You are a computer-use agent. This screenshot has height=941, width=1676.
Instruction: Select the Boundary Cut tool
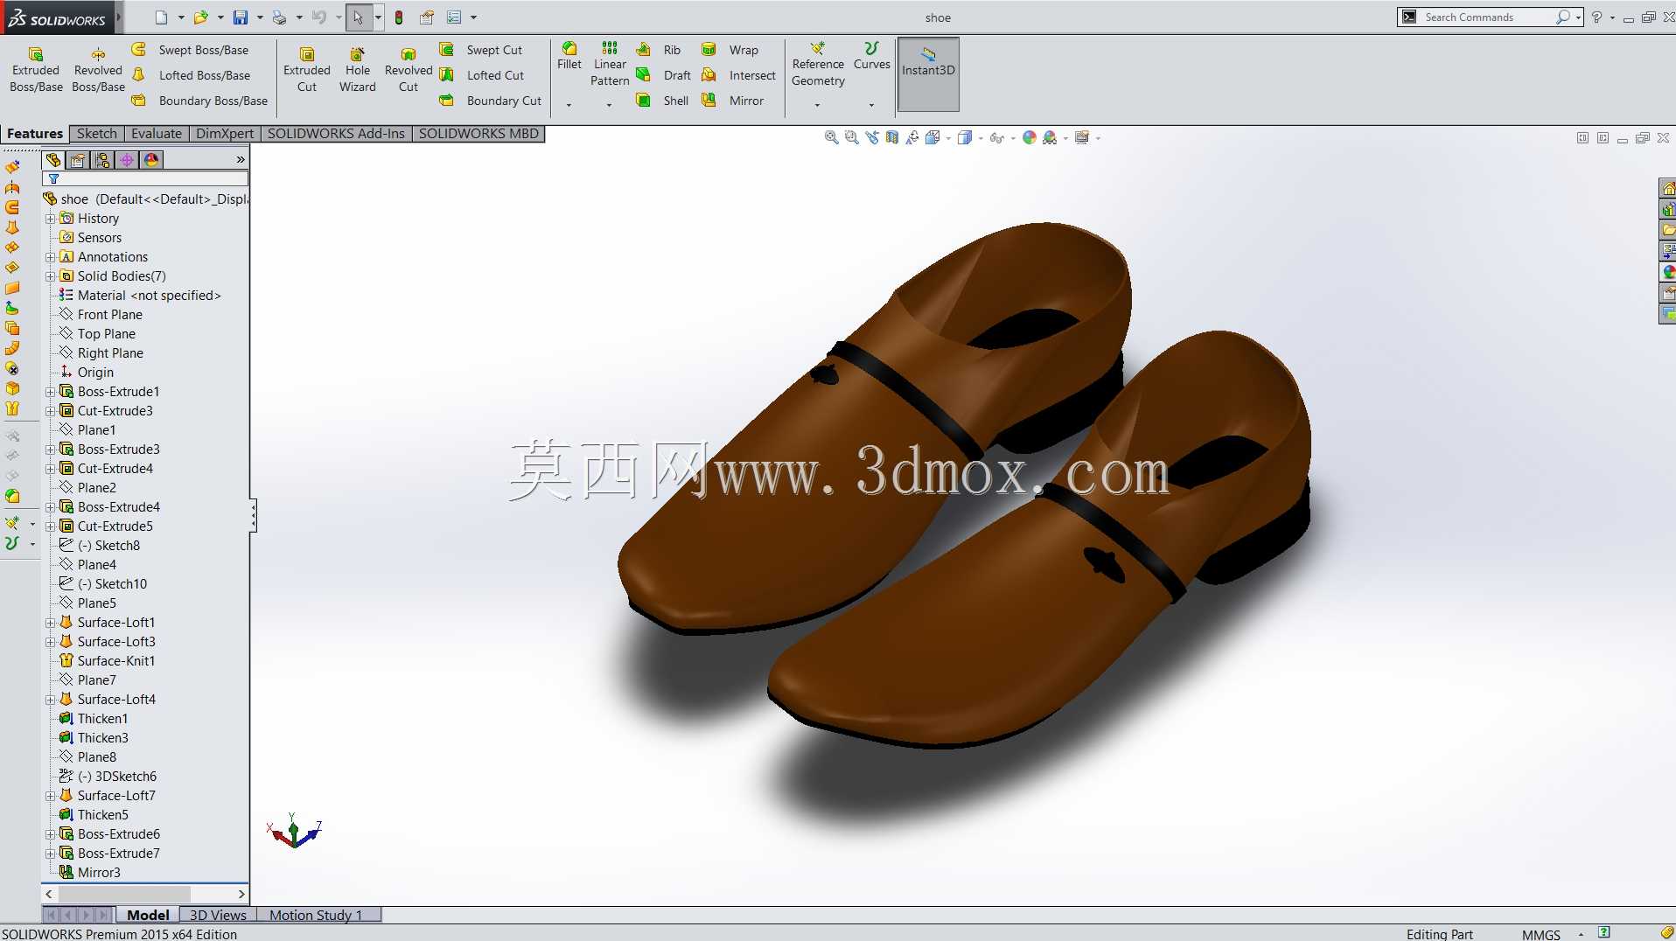pyautogui.click(x=492, y=101)
